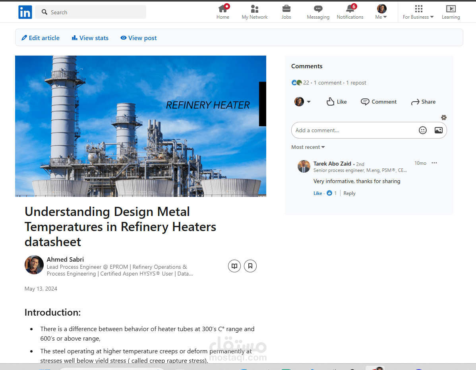
Task: Click the reaction emoji icons by 22
Action: (296, 83)
